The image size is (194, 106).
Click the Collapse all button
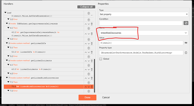86,7
